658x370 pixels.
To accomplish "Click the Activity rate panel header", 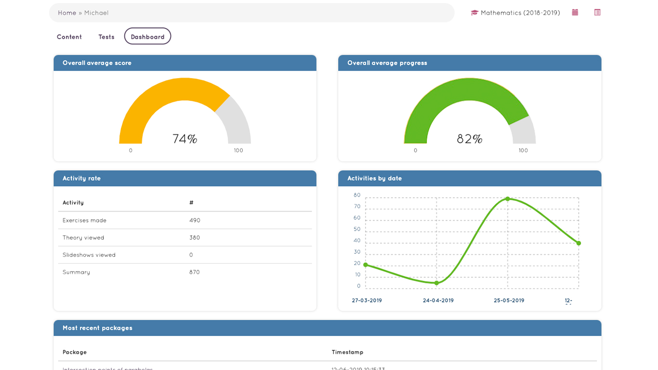I will [x=185, y=178].
